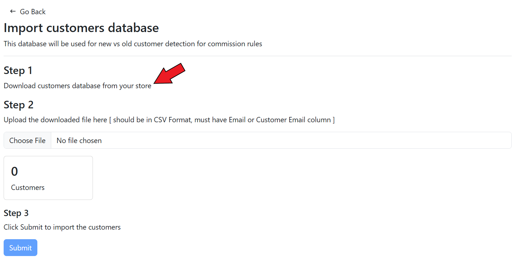
Task: Click the Go Back left arrow icon
Action: coord(13,12)
